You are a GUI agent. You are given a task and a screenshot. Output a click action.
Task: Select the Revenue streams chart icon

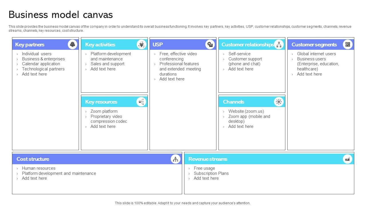(x=347, y=159)
